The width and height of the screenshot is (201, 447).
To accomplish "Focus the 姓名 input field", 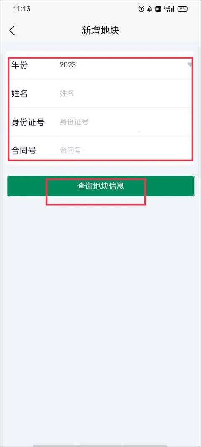I will (x=126, y=93).
